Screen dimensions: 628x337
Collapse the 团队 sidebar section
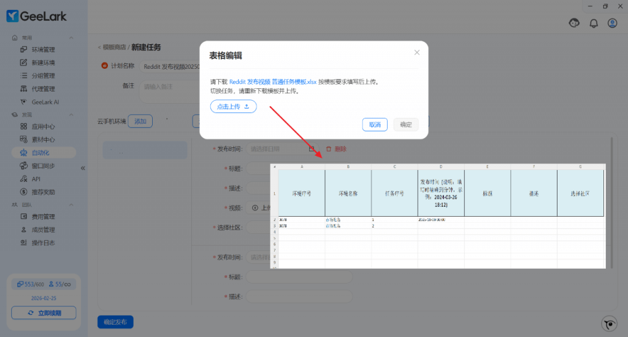coord(71,205)
